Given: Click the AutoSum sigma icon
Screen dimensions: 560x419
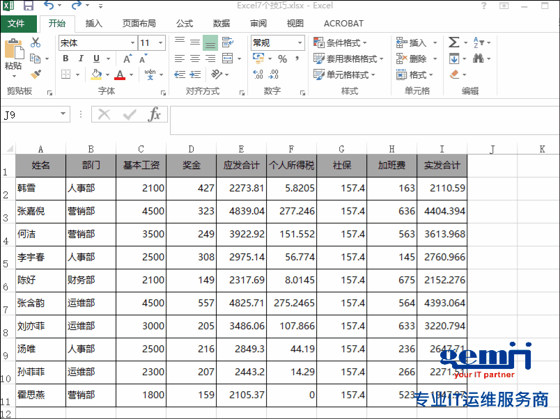Looking at the screenshot, I should (454, 42).
